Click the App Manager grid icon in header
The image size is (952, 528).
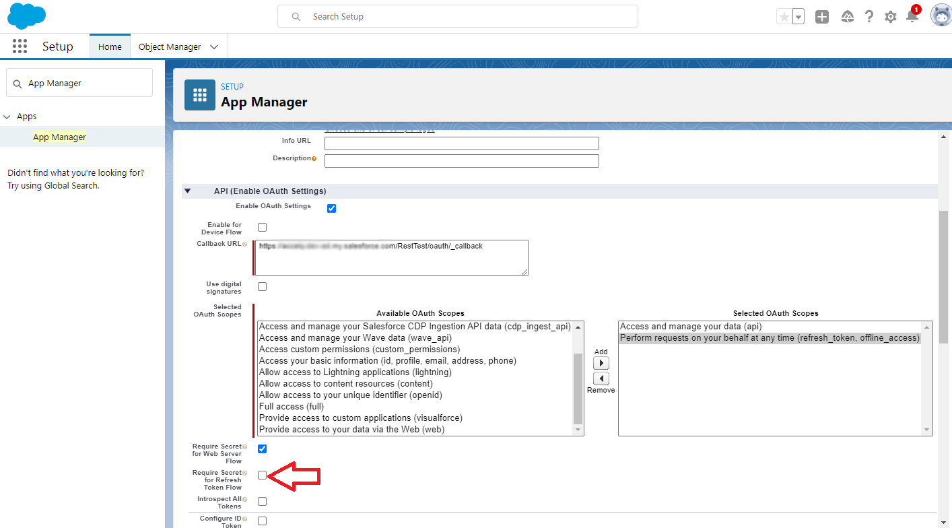(x=200, y=95)
